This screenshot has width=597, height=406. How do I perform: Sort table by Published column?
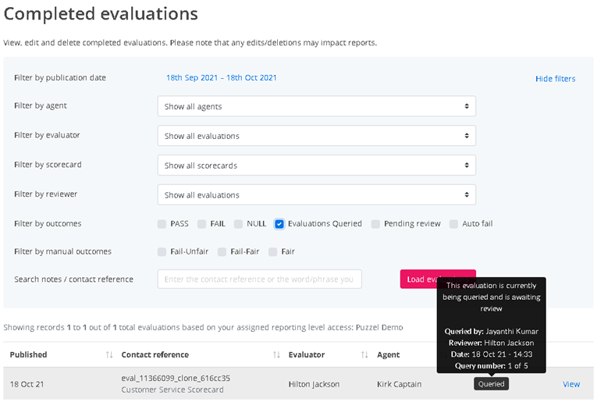tap(108, 354)
